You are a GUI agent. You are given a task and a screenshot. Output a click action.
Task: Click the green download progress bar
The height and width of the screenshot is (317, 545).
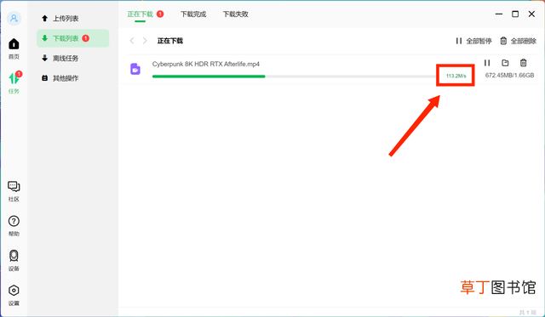click(209, 76)
